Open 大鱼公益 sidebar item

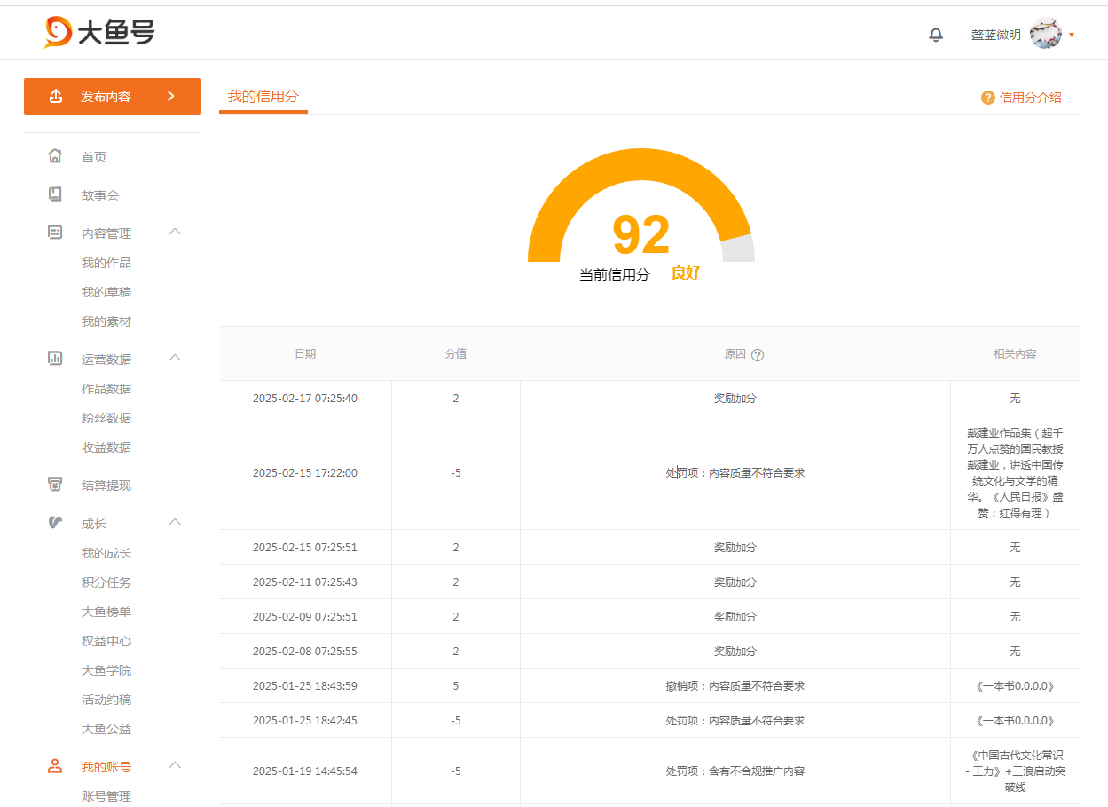pyautogui.click(x=106, y=729)
